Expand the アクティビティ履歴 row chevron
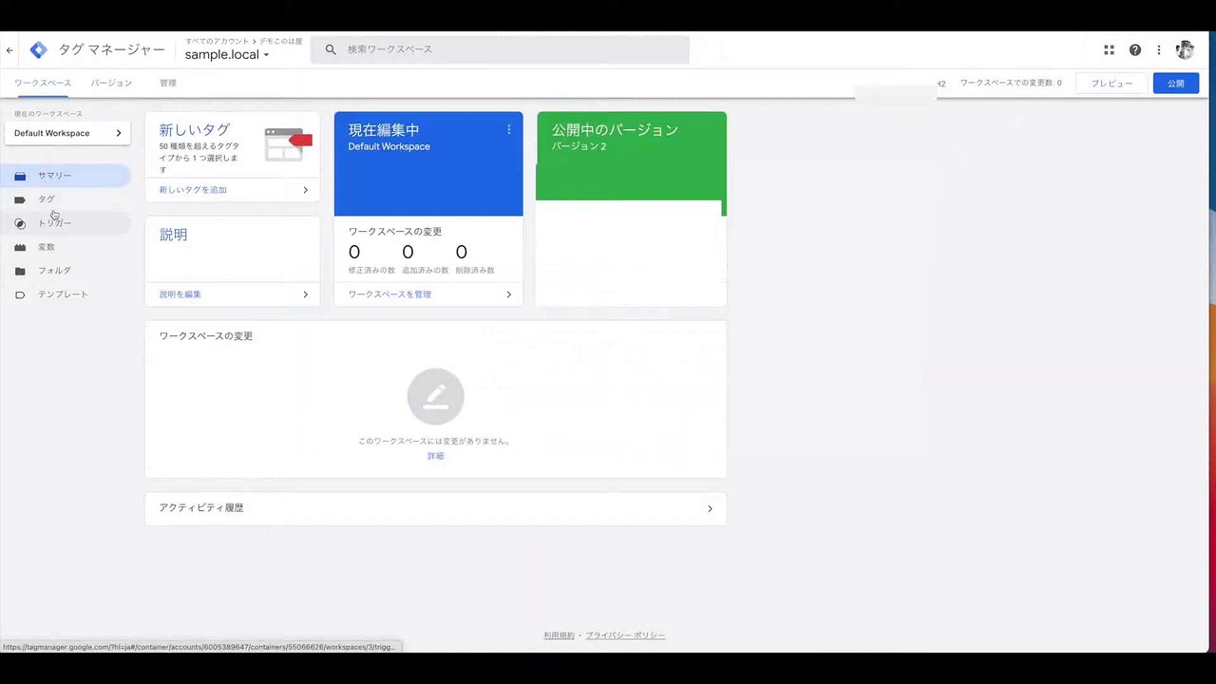Image resolution: width=1216 pixels, height=684 pixels. pos(710,508)
